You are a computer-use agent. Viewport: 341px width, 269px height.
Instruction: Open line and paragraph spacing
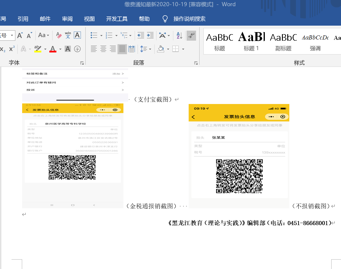pos(143,49)
